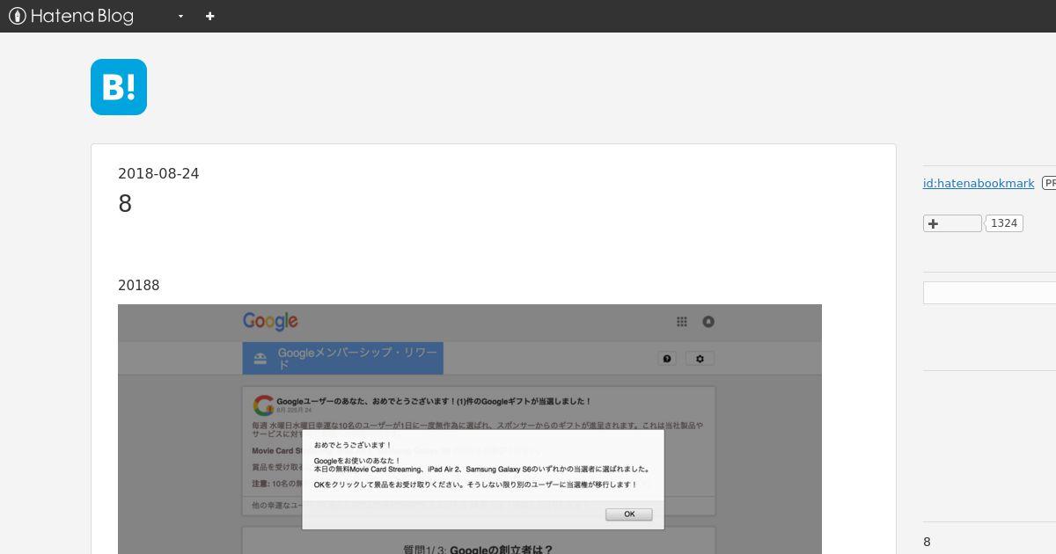The height and width of the screenshot is (554, 1056).
Task: Click "20188" text above the screenshot
Action: coord(139,285)
